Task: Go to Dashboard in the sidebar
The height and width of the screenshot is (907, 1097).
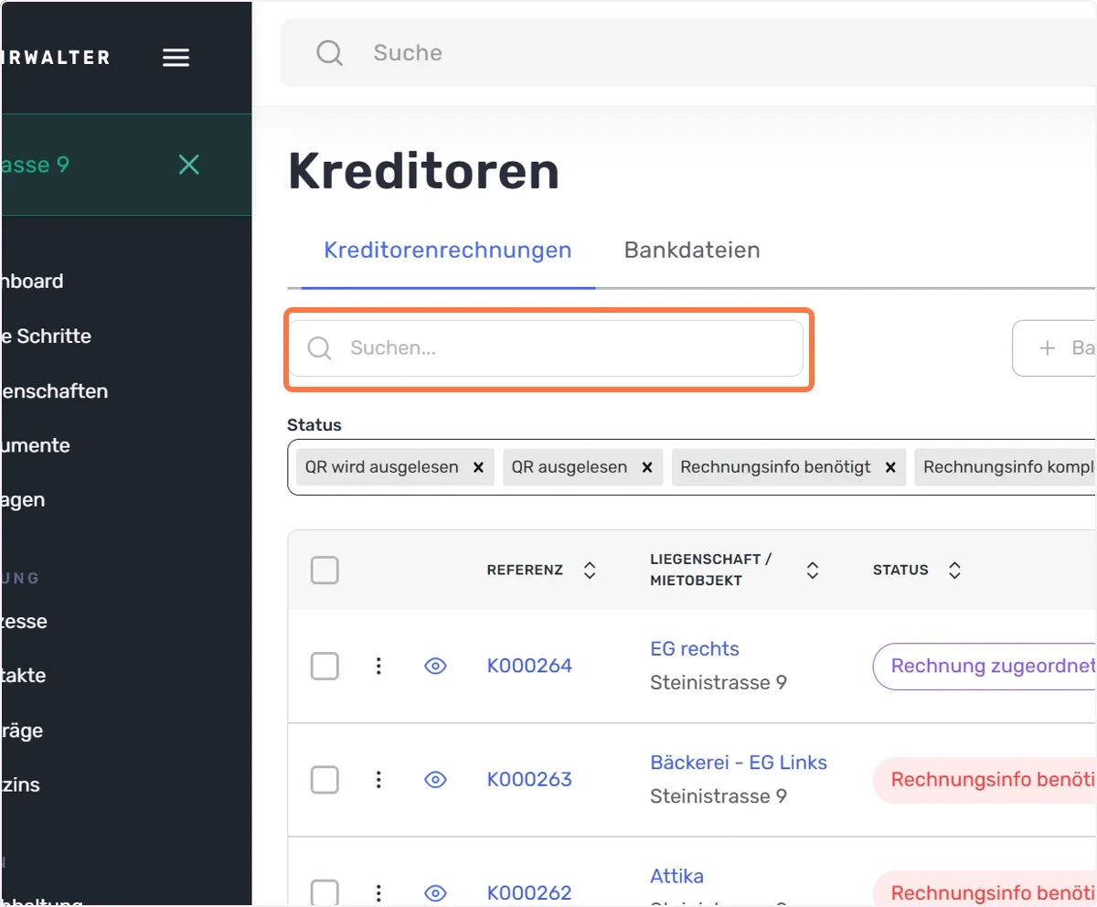Action: coord(33,282)
